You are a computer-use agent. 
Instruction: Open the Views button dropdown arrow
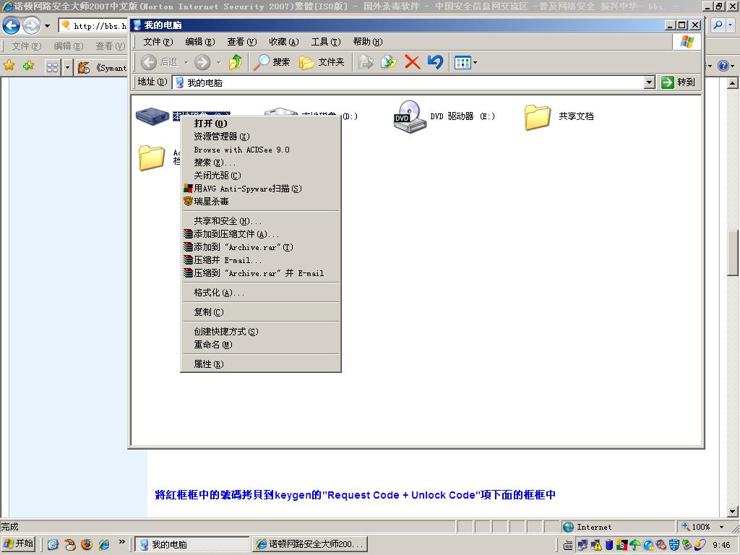[475, 62]
